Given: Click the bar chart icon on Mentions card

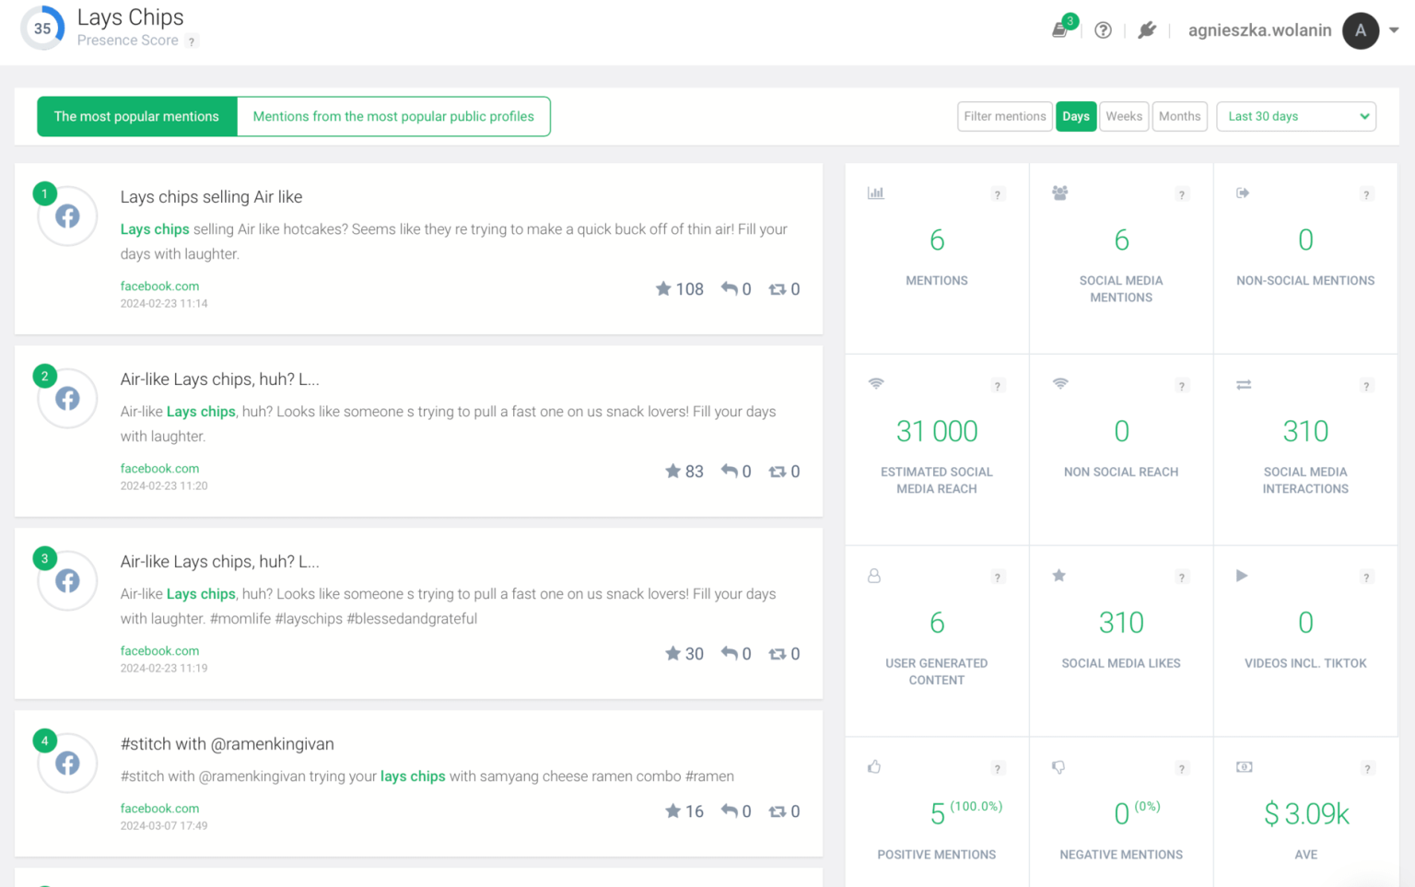Looking at the screenshot, I should (x=876, y=193).
